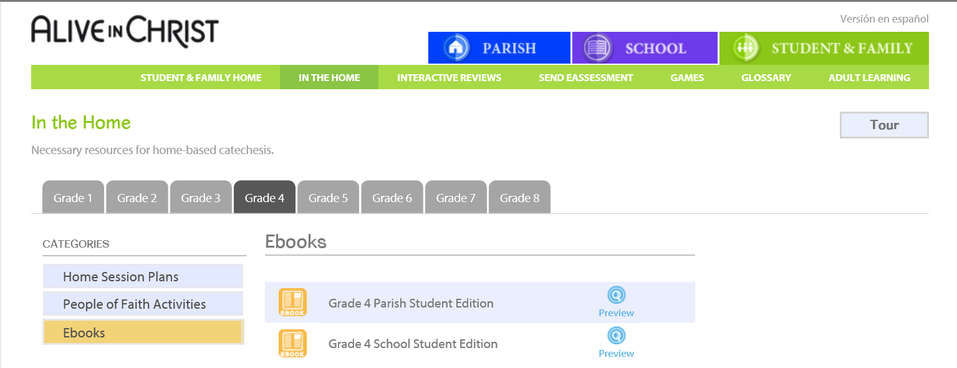Click the people icon on Student & Family
957x368 pixels.
point(746,48)
